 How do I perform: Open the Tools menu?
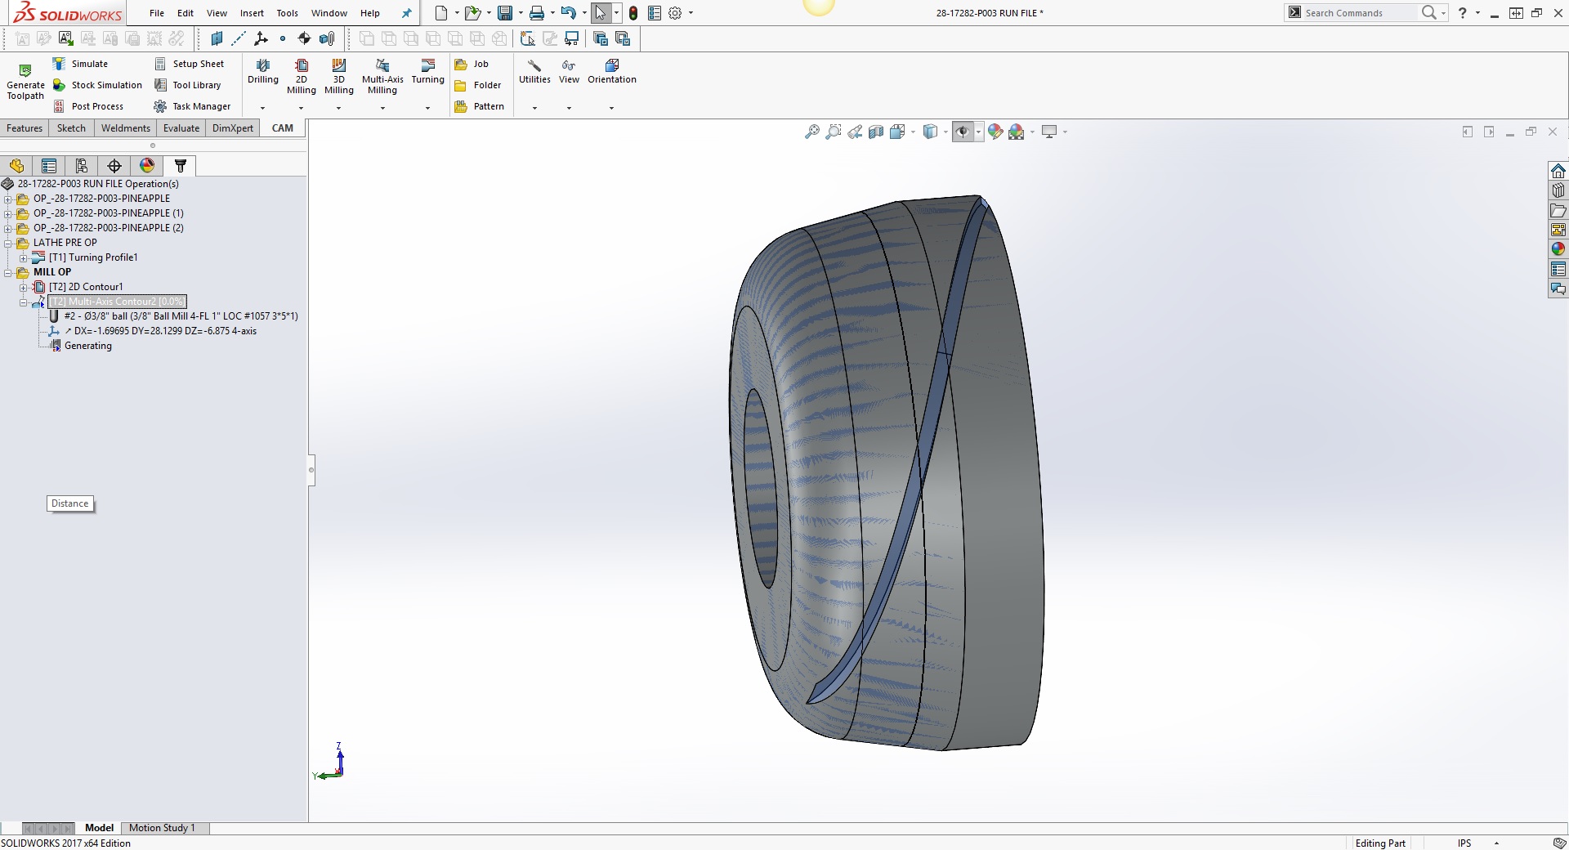point(286,13)
